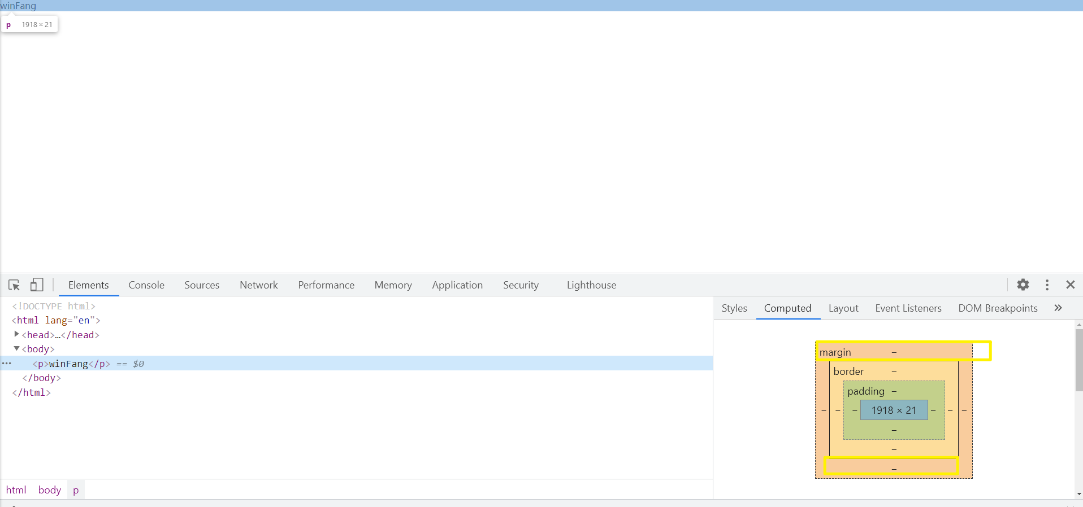Switch to the Elements tab
Viewport: 1083px width, 507px height.
click(x=89, y=285)
